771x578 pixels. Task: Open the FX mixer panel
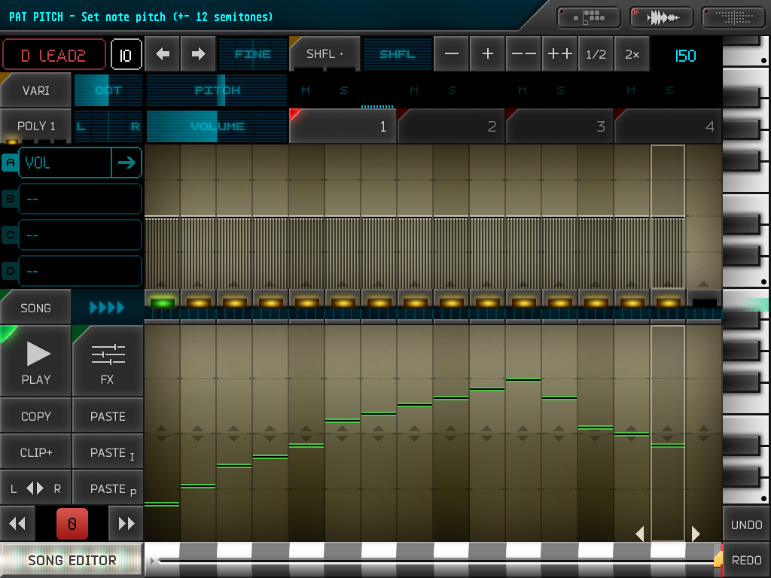tap(108, 361)
